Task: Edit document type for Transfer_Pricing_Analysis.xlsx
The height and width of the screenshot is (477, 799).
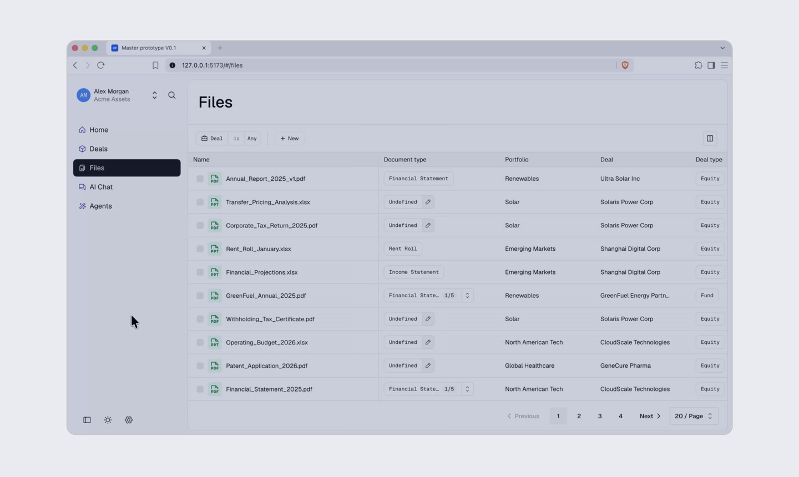Action: point(428,202)
